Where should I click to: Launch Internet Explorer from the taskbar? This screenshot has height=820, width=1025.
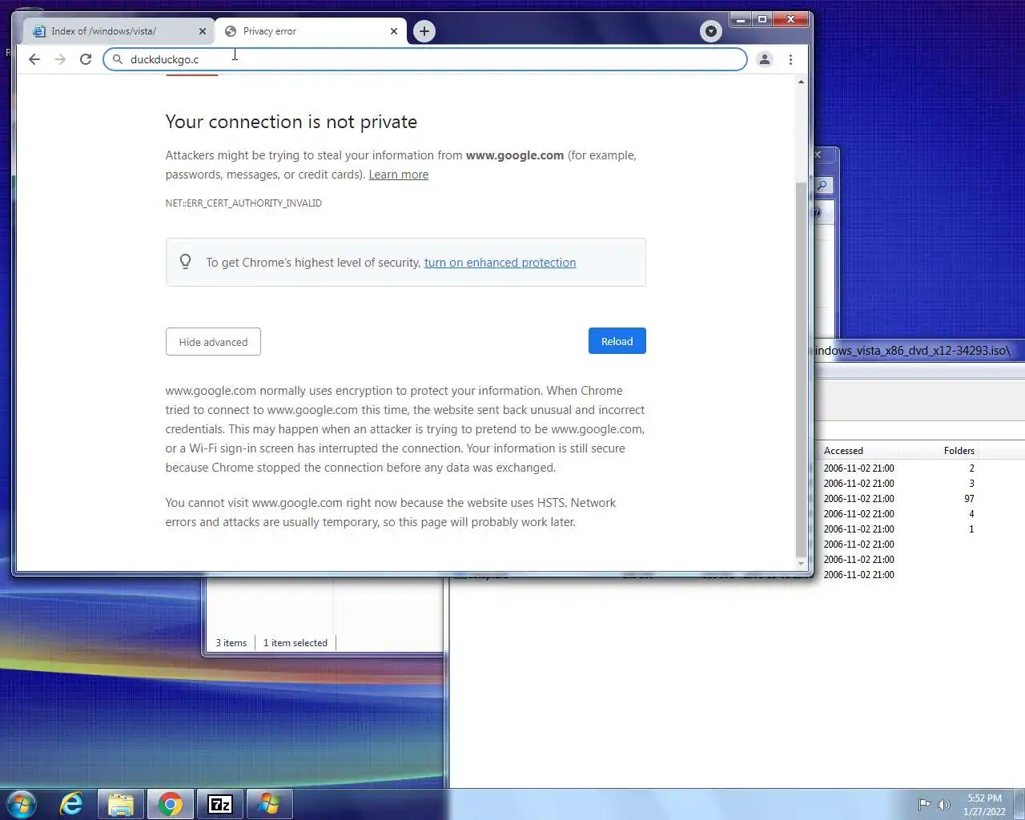point(71,803)
